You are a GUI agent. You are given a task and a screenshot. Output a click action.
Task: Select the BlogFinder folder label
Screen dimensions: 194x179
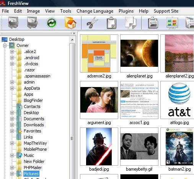(x=33, y=100)
